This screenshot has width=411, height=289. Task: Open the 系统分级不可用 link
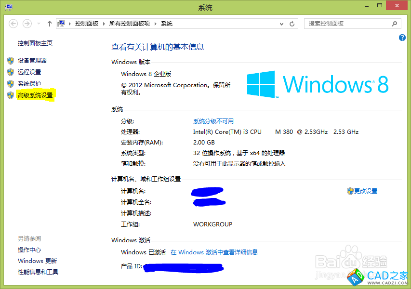point(213,121)
